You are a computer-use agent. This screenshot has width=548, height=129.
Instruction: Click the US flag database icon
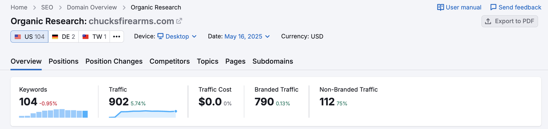pyautogui.click(x=18, y=36)
